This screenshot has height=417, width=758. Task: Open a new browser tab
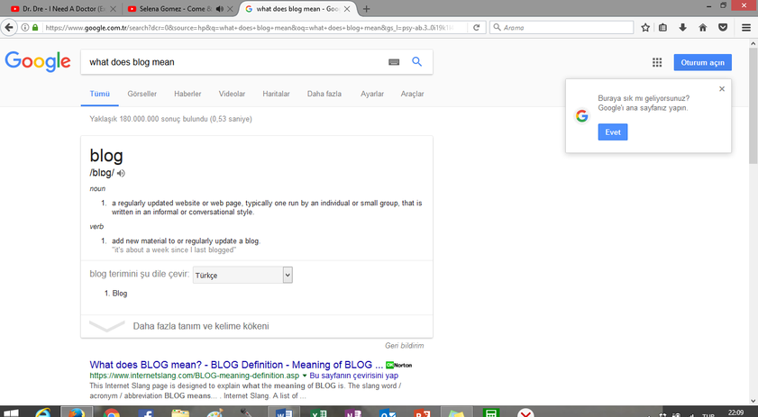coord(366,9)
